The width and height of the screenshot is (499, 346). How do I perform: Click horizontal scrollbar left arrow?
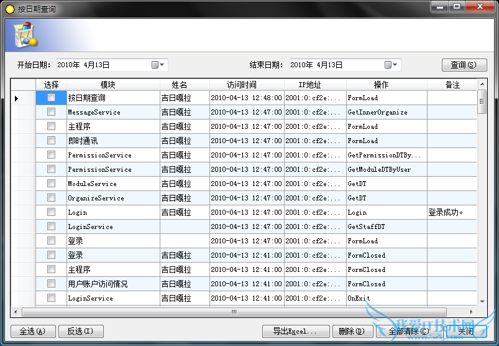click(x=16, y=312)
